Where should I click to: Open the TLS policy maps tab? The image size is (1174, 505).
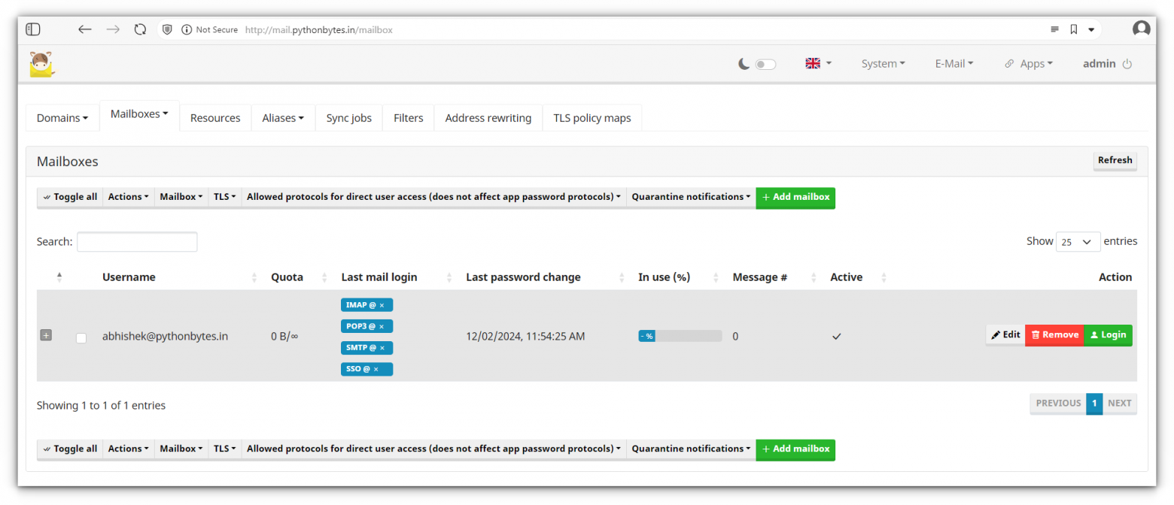pos(592,118)
